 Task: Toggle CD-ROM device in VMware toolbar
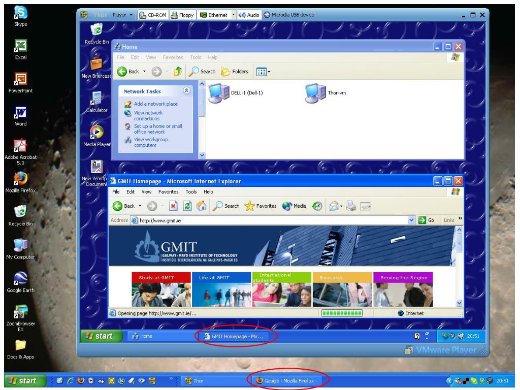[x=152, y=15]
